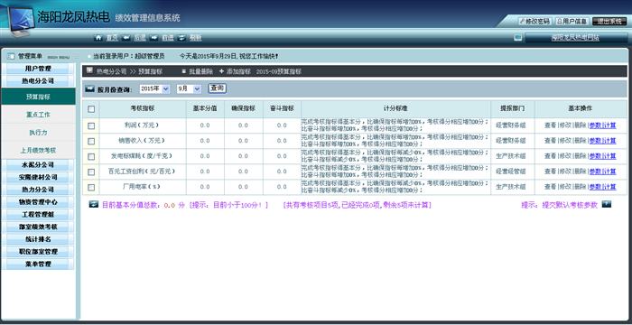
Task: Select the 预算指标 submenu item
Action: pos(38,97)
